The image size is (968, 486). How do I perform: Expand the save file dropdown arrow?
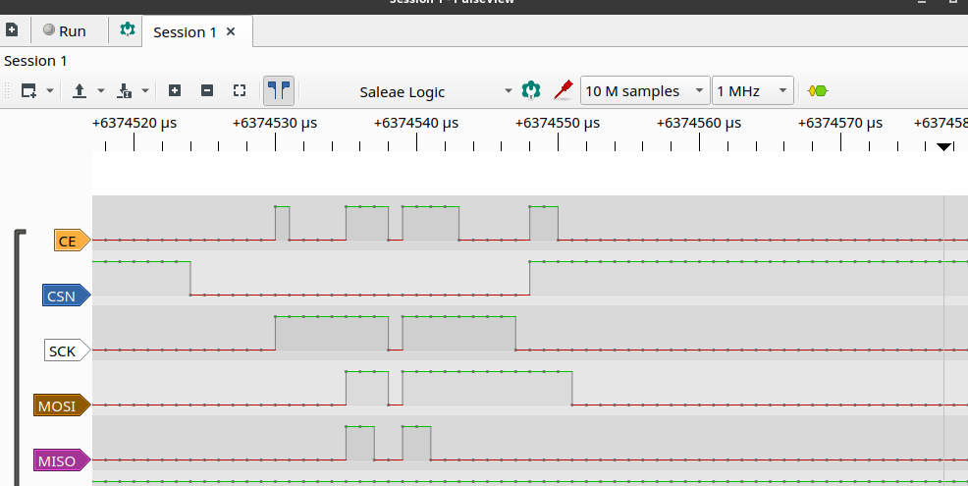(x=145, y=91)
